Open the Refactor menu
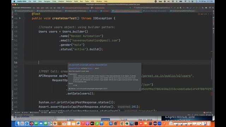The height and width of the screenshot is (127, 226). (69, 1)
